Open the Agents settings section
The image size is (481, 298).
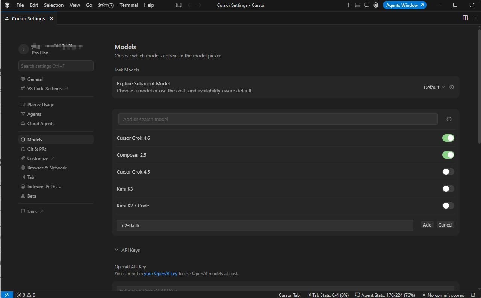[56, 114]
